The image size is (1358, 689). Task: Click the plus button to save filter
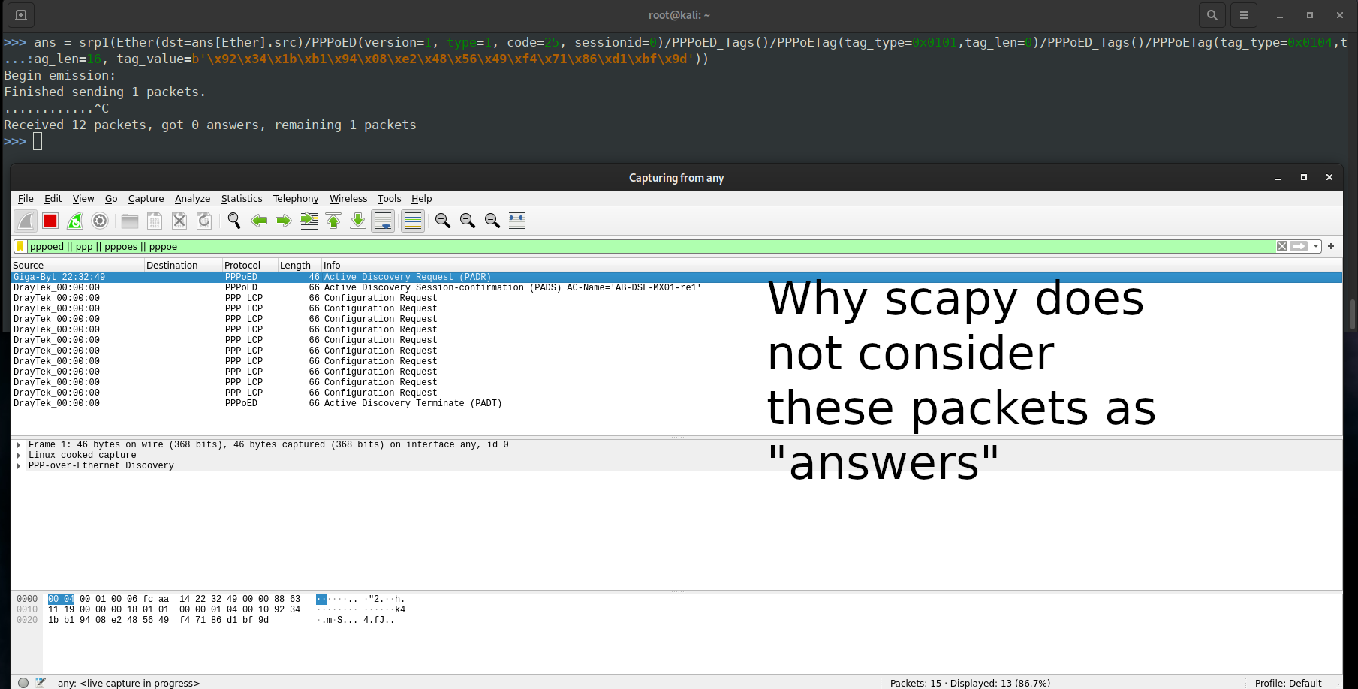[1330, 246]
